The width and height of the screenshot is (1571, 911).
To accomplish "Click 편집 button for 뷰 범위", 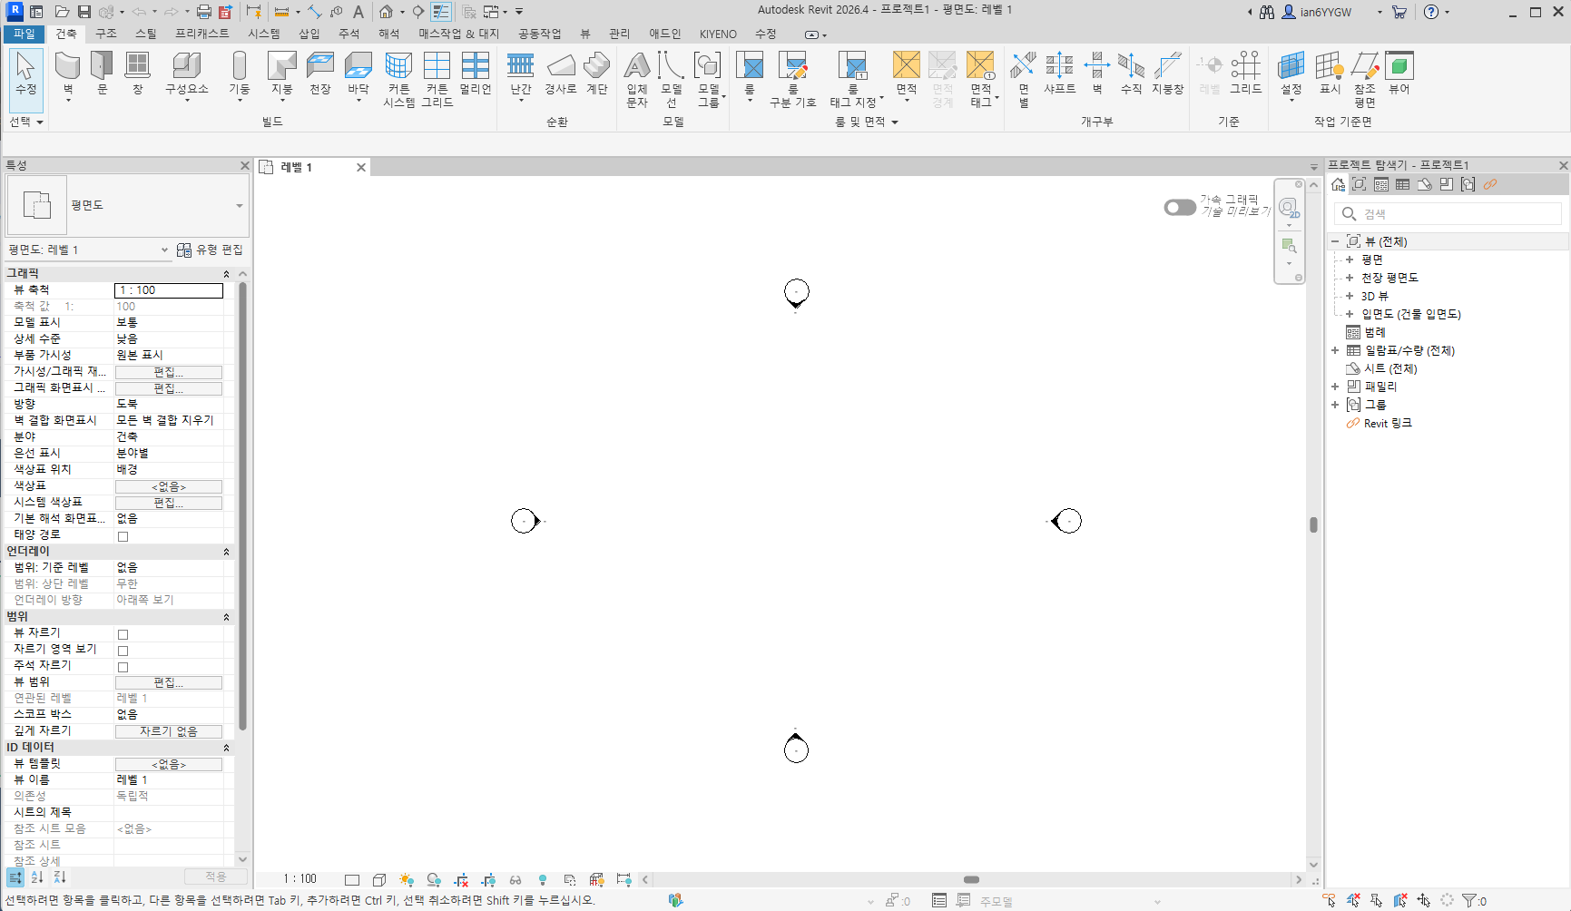I will [168, 682].
